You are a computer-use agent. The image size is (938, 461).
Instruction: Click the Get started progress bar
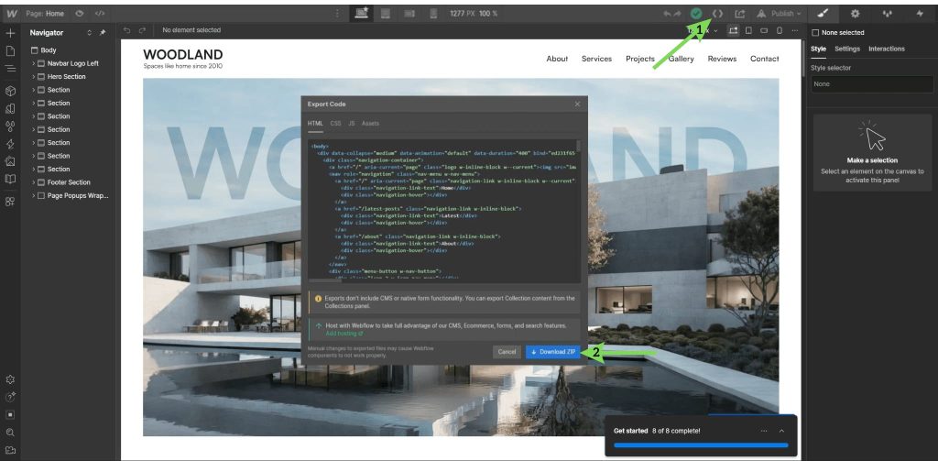[701, 445]
